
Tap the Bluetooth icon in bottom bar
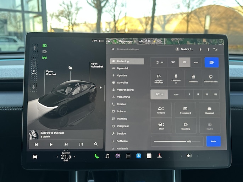[139, 156]
